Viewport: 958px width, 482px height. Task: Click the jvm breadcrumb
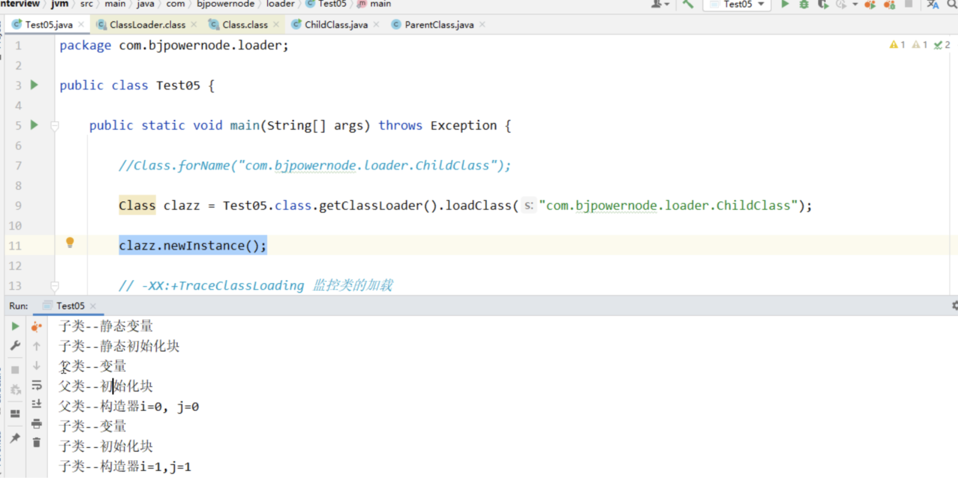(60, 4)
